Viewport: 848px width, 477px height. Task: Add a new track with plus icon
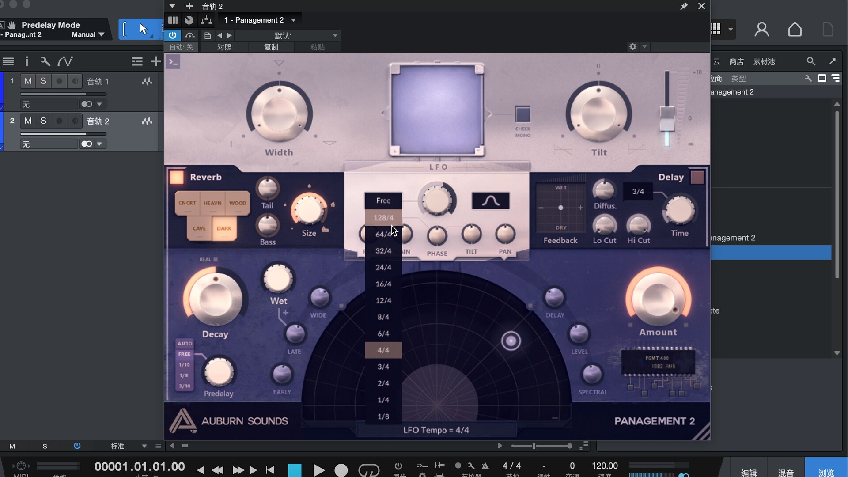[x=155, y=61]
